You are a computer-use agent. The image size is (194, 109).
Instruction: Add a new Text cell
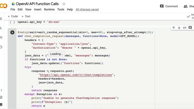tap(26, 16)
